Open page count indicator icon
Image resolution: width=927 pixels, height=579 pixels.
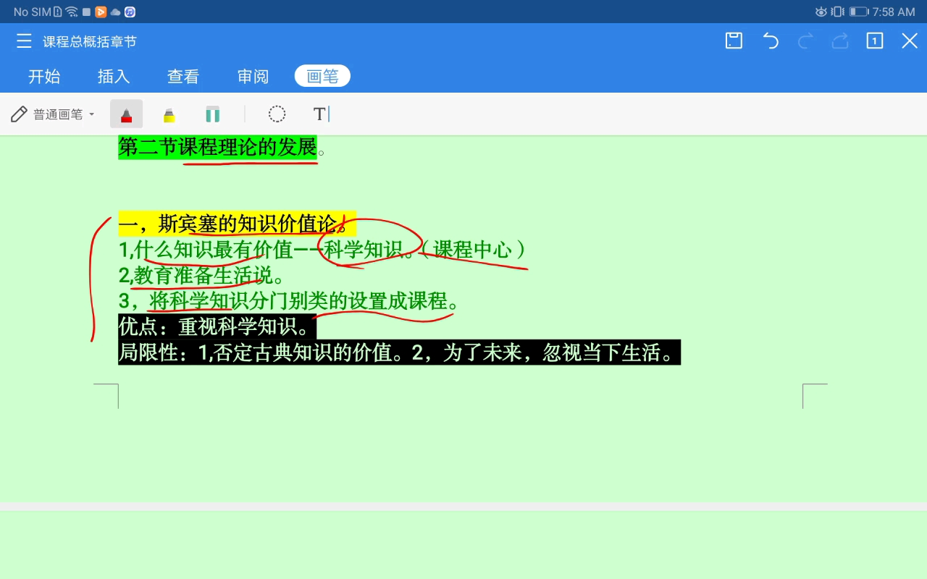(x=875, y=41)
